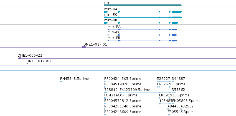Image resolution: width=236 pixels, height=116 pixels.
Task: Select the DME1-017D07 label
Action: click(39, 61)
